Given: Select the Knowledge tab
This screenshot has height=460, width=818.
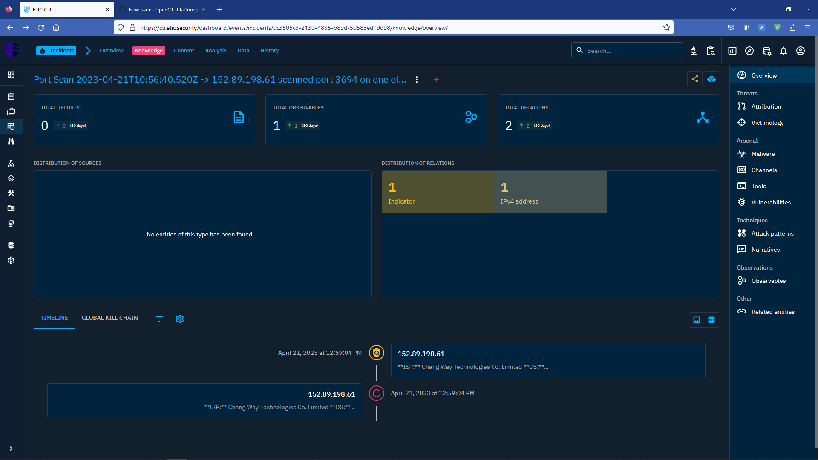Looking at the screenshot, I should coord(149,51).
